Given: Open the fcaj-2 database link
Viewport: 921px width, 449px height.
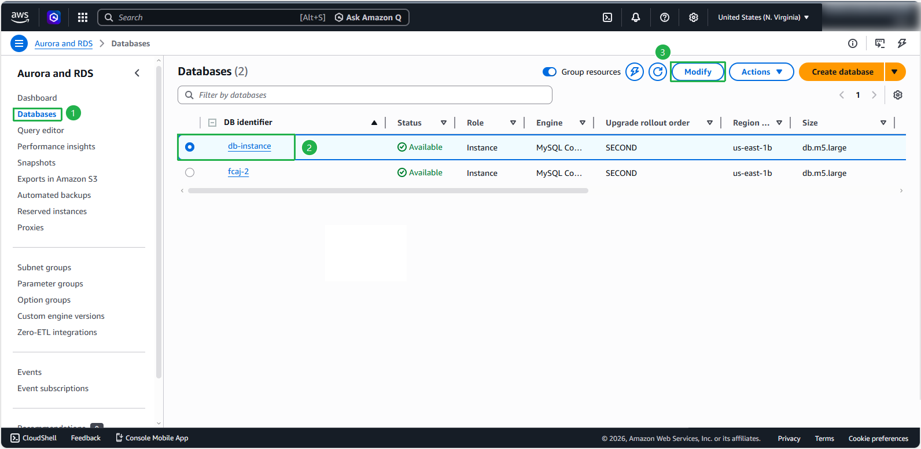Looking at the screenshot, I should 238,172.
